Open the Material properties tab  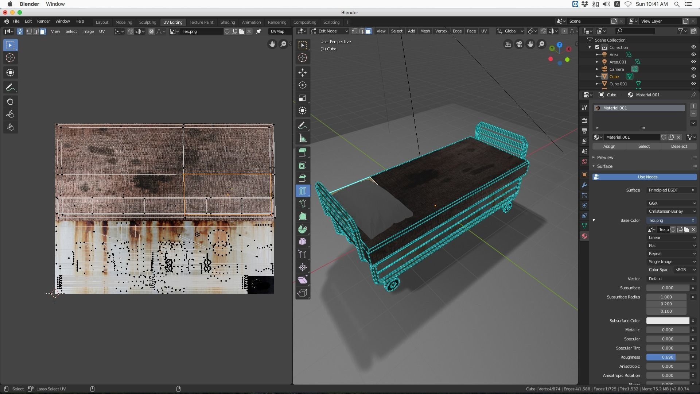[584, 236]
